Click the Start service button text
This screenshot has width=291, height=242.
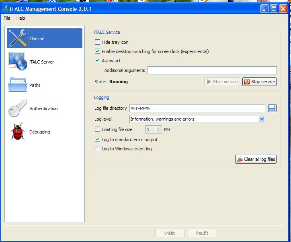(x=225, y=82)
